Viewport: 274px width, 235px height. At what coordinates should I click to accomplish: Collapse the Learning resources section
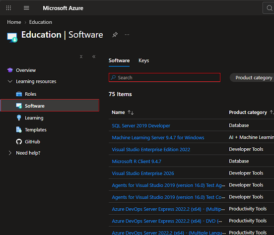click(10, 81)
